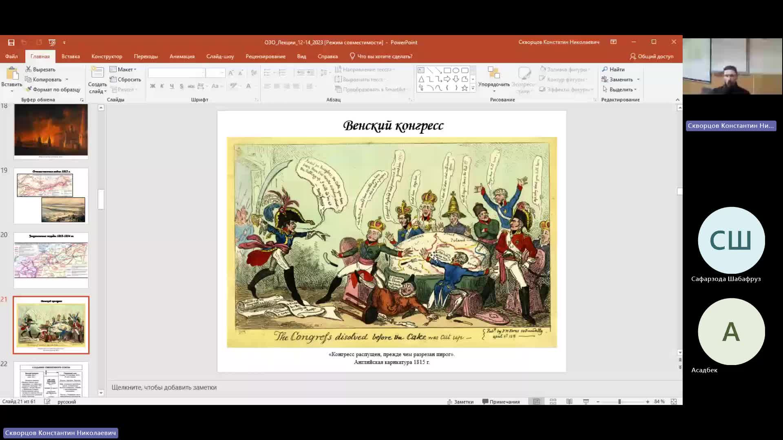Click the font name combo box
Viewport: 783px width, 440px height.
(176, 73)
